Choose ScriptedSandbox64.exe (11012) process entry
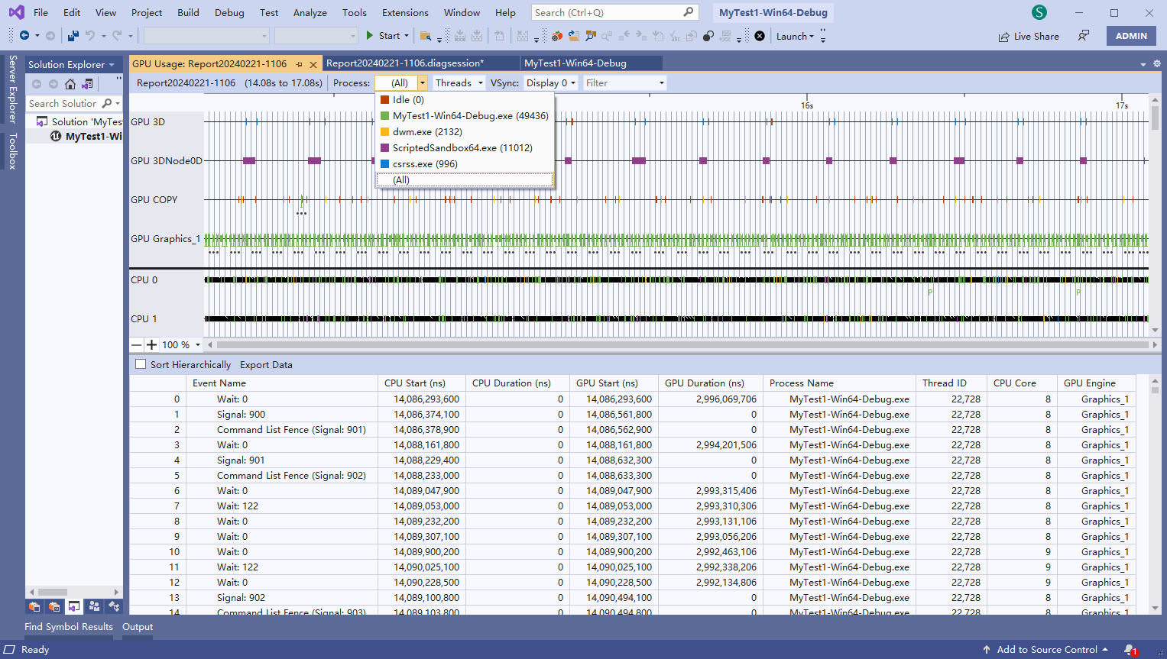 tap(464, 148)
